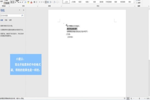Click the zoom out minus button

(x=134, y=98)
